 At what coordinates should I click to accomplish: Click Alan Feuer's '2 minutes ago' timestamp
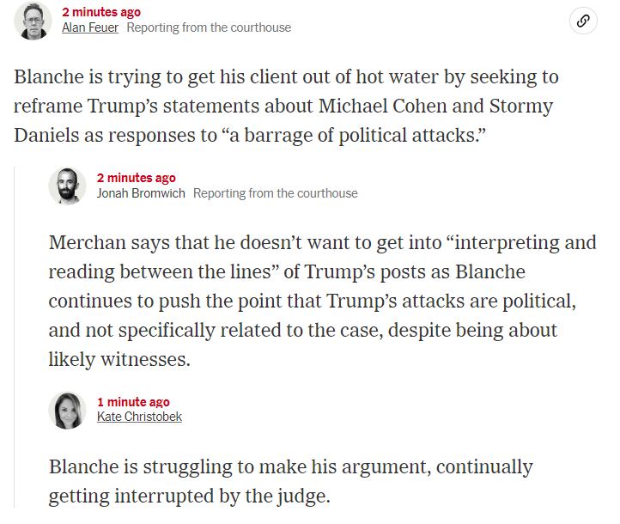pos(101,12)
